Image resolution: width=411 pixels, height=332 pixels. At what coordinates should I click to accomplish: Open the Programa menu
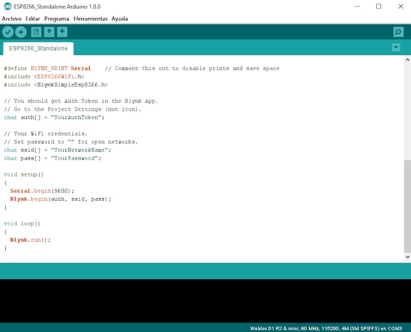57,19
